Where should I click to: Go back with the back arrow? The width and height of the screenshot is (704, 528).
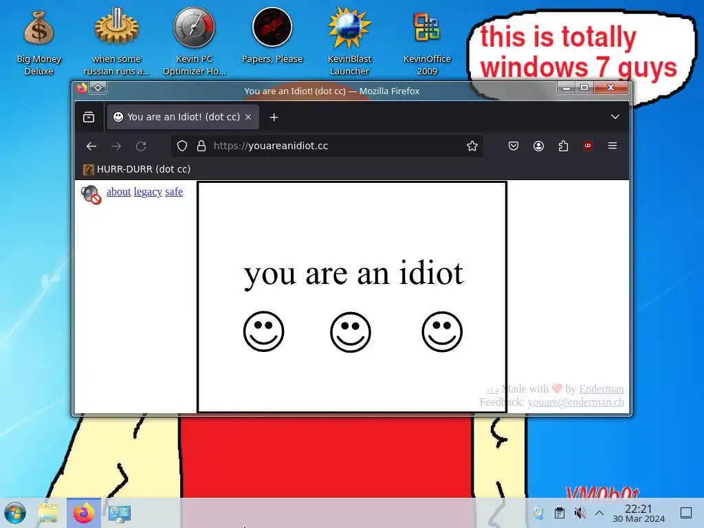[x=91, y=146]
